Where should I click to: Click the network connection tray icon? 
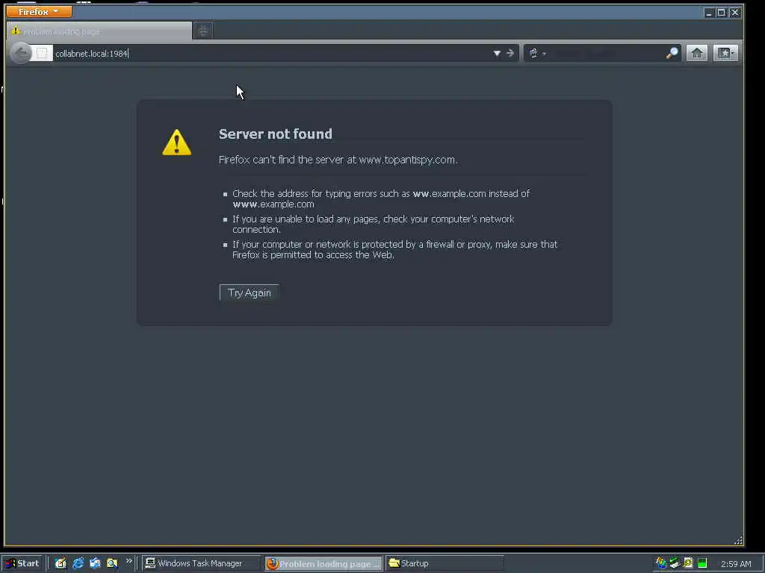pyautogui.click(x=675, y=563)
